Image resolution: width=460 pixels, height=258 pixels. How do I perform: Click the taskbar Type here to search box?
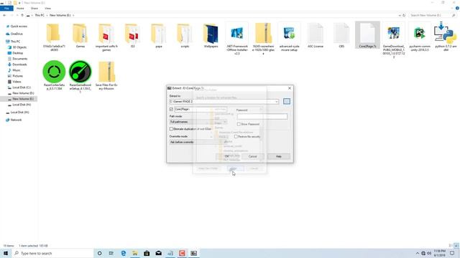pos(52,253)
